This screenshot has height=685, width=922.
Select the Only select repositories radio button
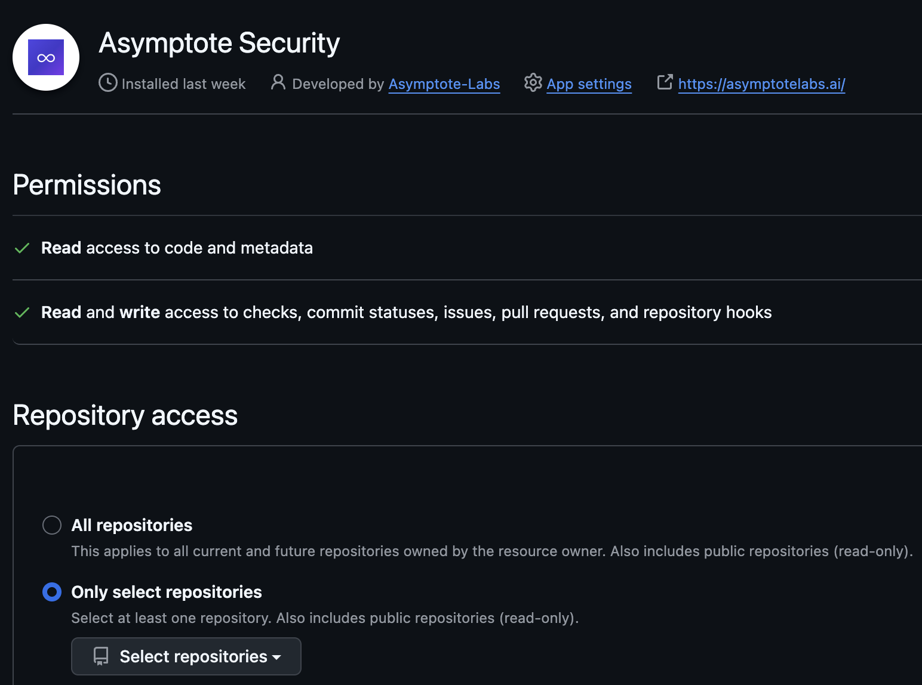pos(52,592)
